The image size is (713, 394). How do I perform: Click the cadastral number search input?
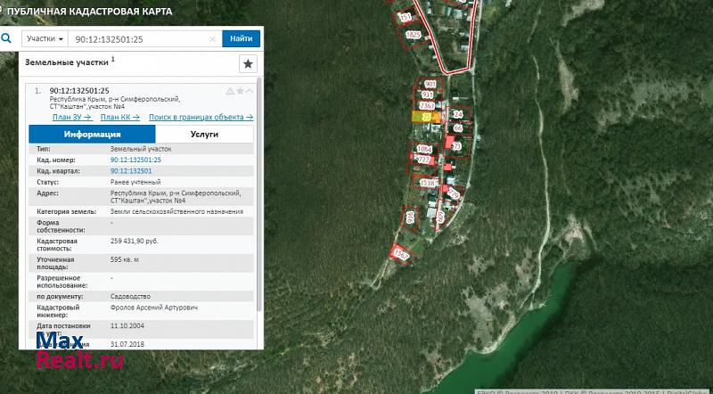click(x=138, y=39)
